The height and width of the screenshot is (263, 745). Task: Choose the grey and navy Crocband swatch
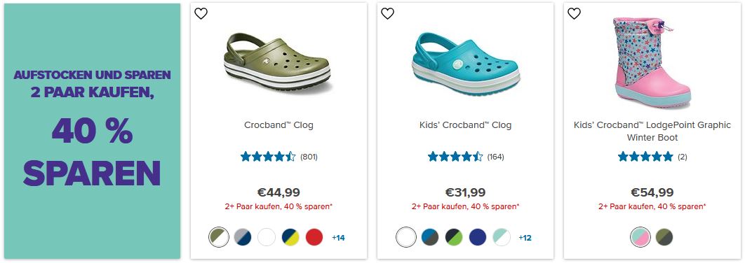242,237
